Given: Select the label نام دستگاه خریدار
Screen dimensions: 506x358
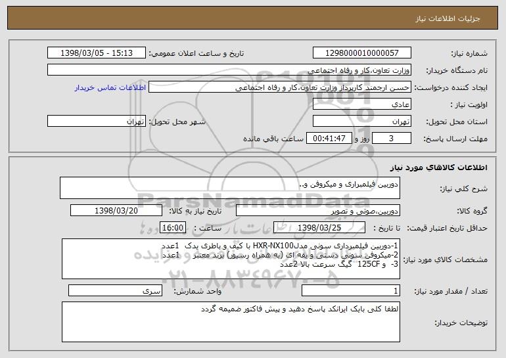Looking at the screenshot, I should (x=457, y=70).
